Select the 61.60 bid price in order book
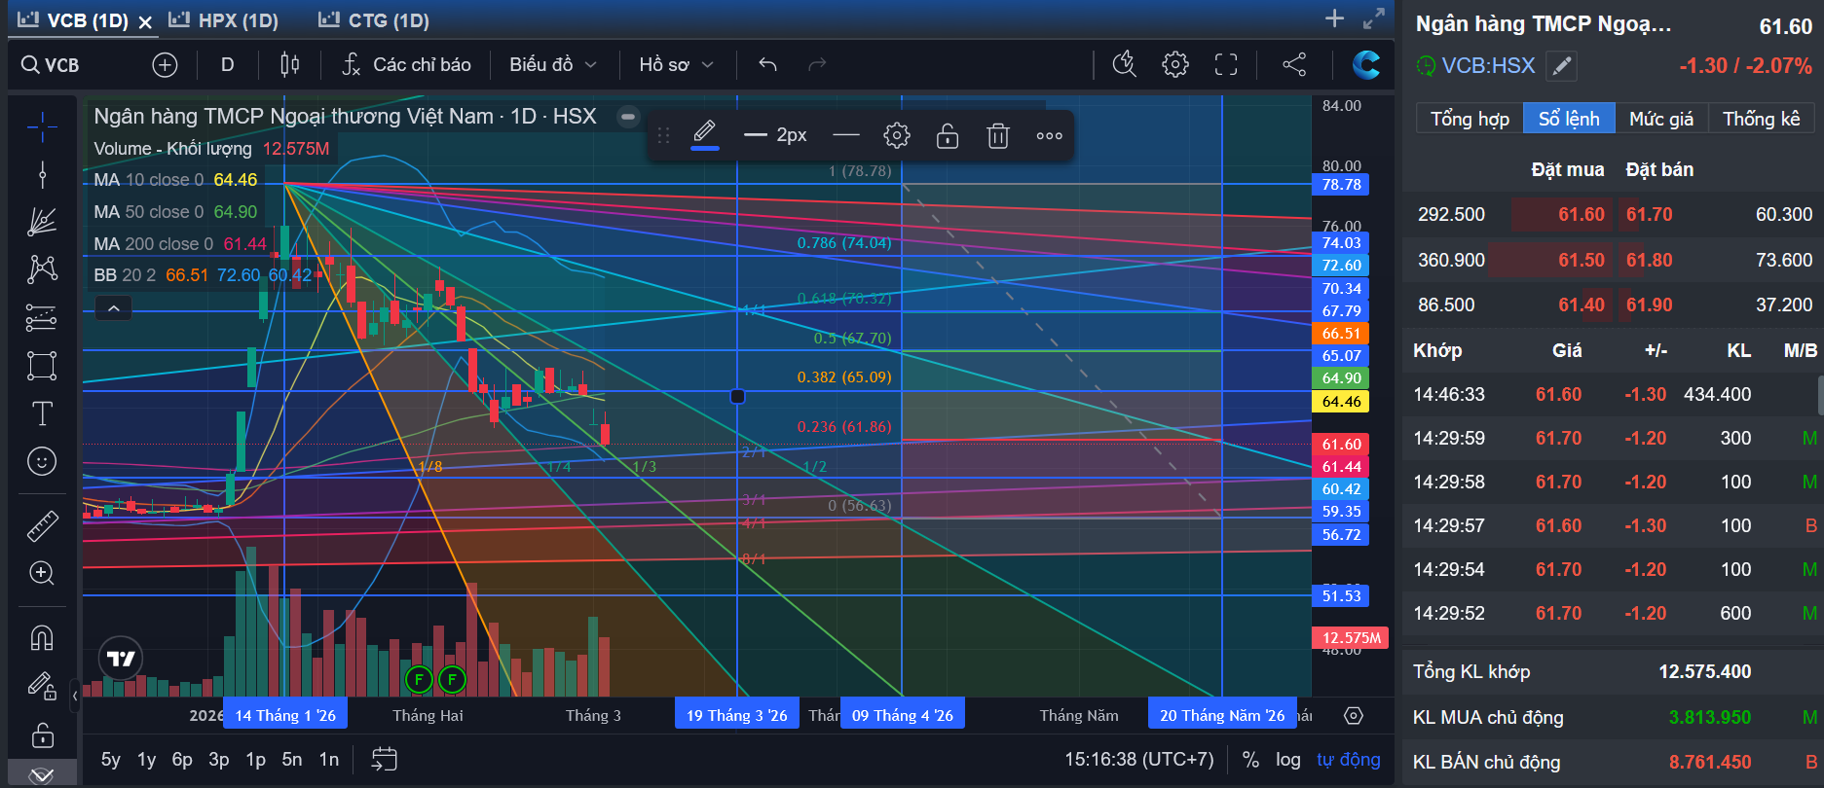 tap(1581, 214)
